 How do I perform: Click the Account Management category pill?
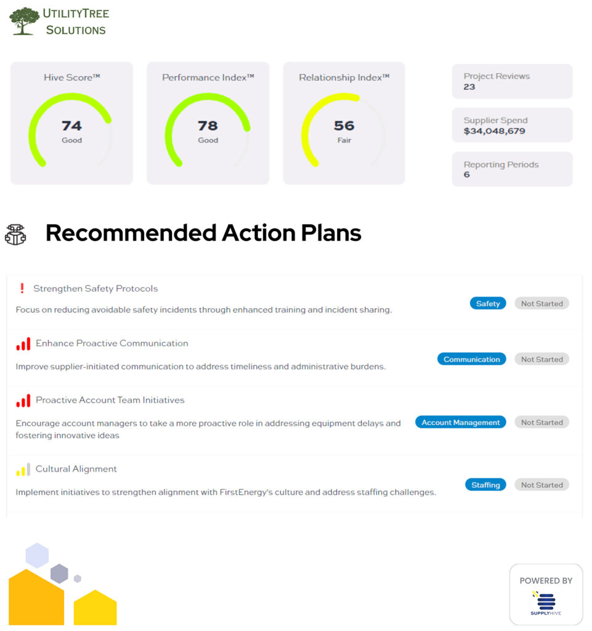point(460,422)
